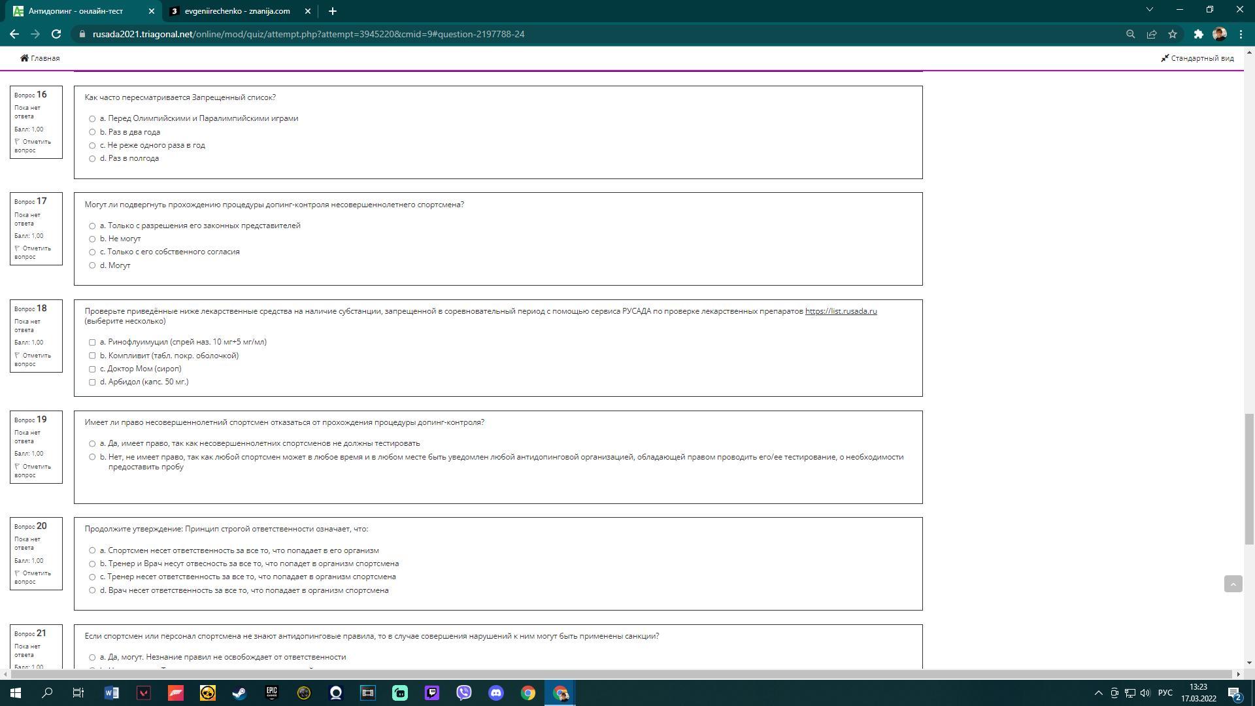Expand the tab search dropdown arrow

[x=1149, y=10]
